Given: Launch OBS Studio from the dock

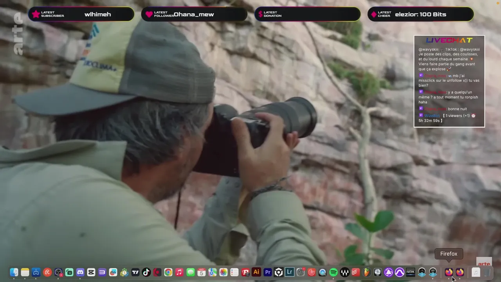Looking at the screenshot, I should point(58,272).
